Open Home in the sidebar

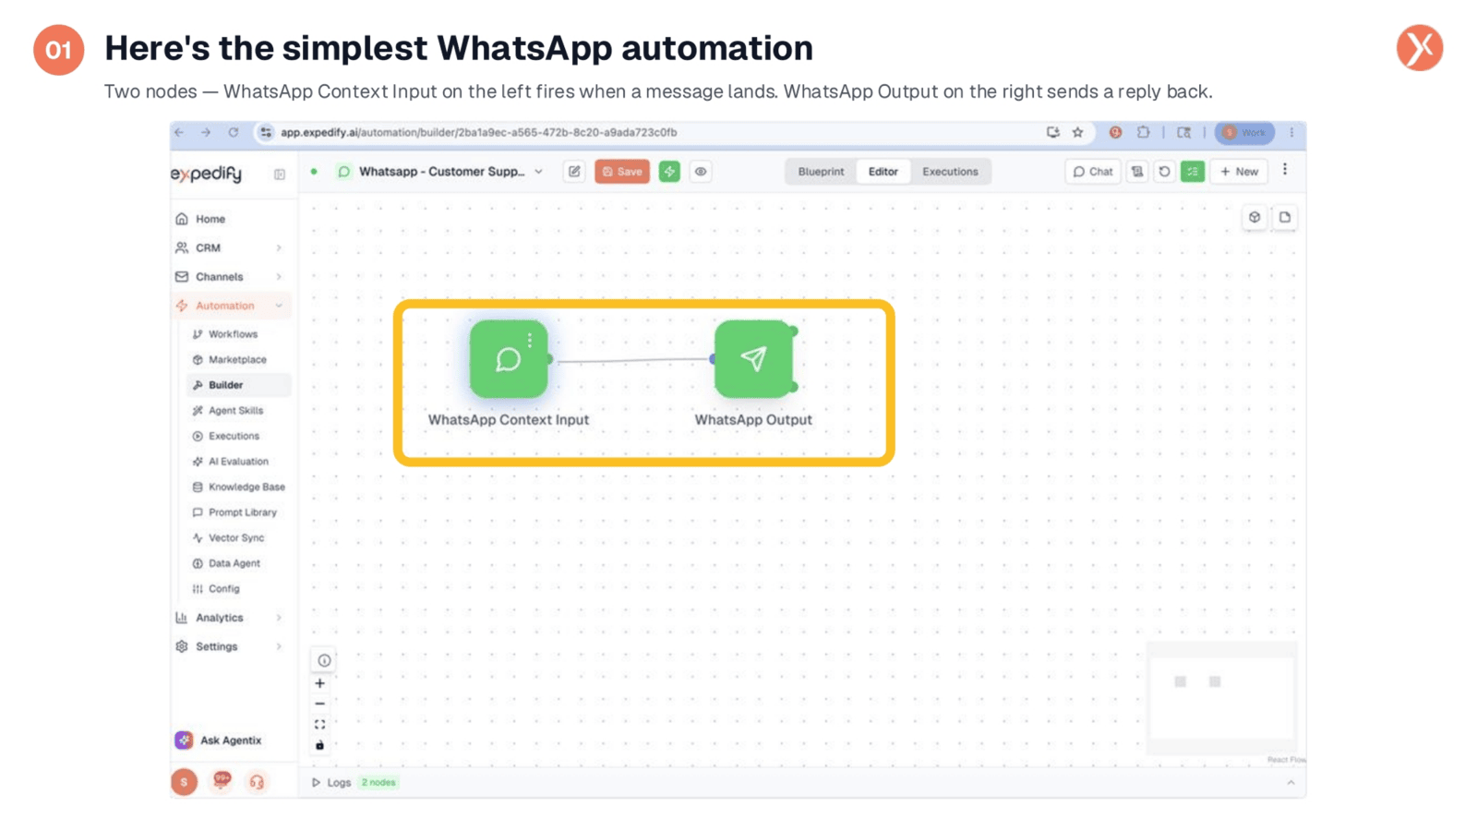point(210,219)
